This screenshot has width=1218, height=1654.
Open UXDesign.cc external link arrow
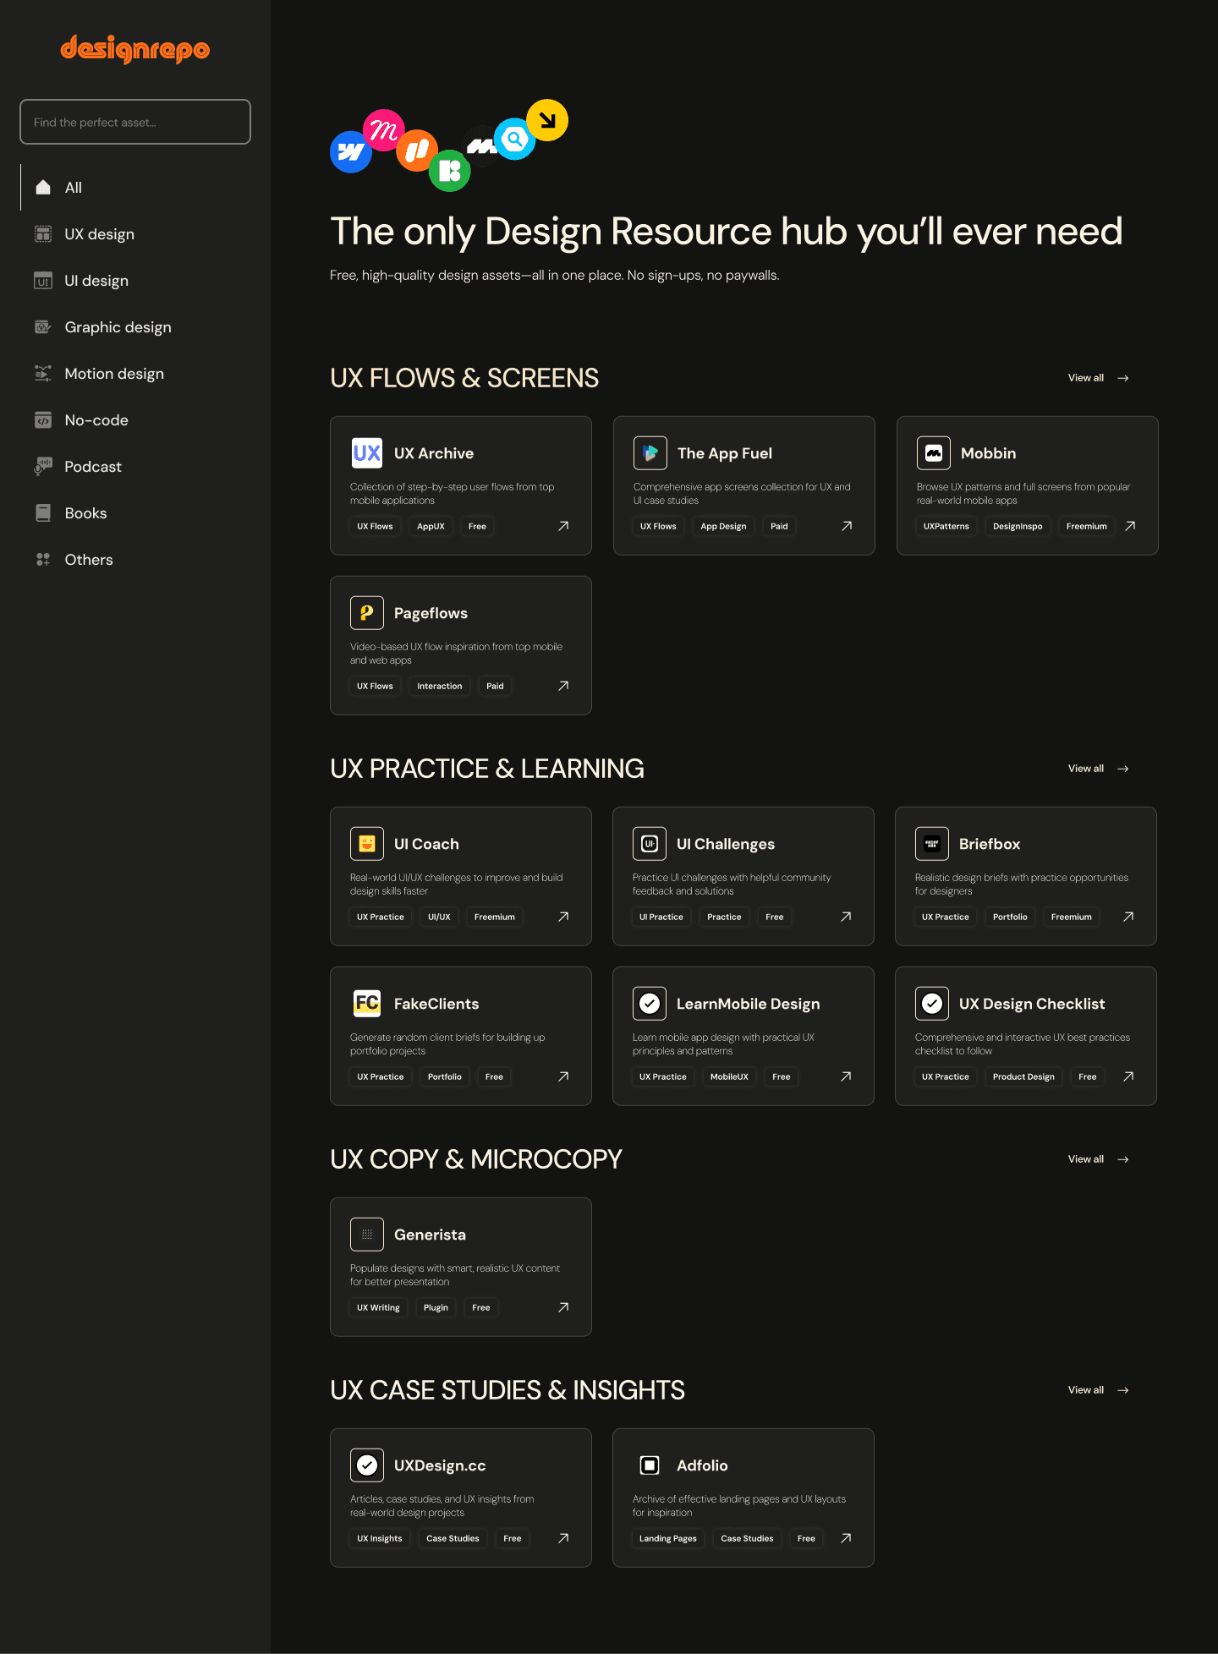coord(563,1538)
